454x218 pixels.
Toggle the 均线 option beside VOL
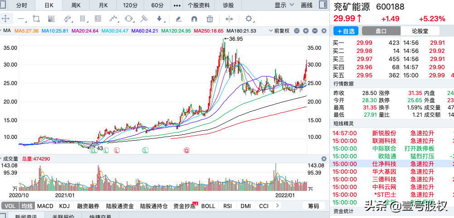(27, 206)
